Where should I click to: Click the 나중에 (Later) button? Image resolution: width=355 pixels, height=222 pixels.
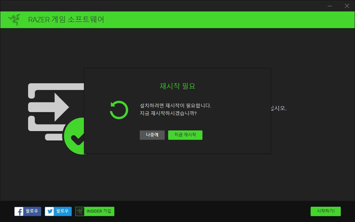tap(152, 135)
